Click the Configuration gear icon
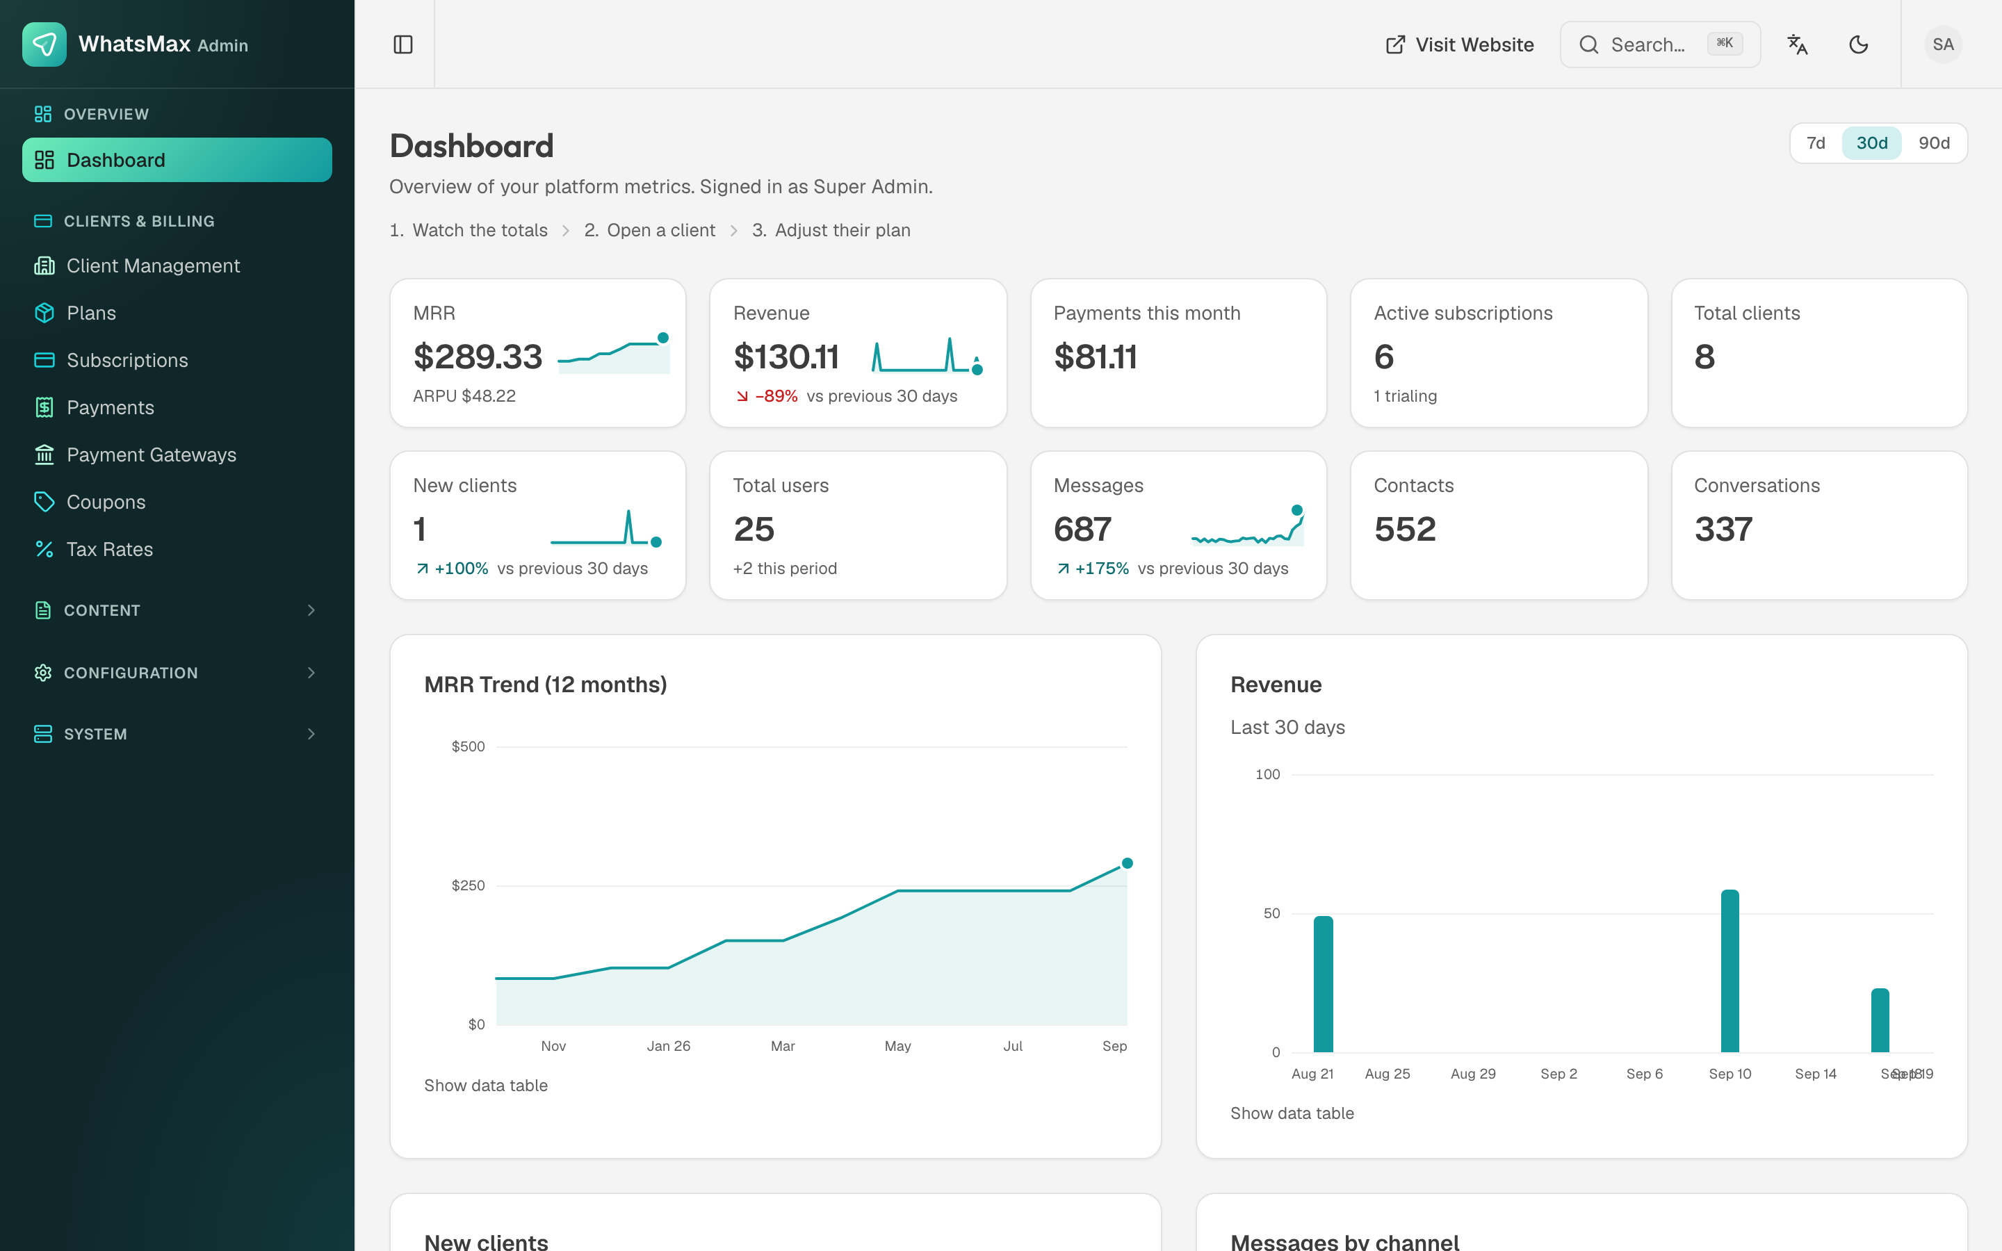Image resolution: width=2002 pixels, height=1251 pixels. (43, 673)
